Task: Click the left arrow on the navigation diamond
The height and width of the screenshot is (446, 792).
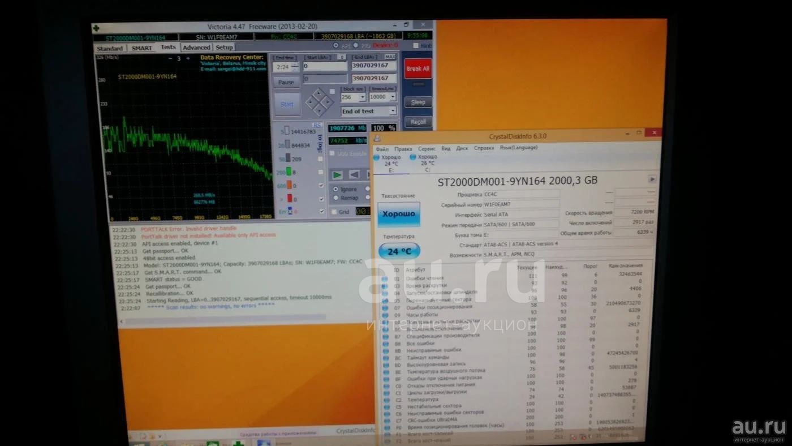Action: coord(310,102)
